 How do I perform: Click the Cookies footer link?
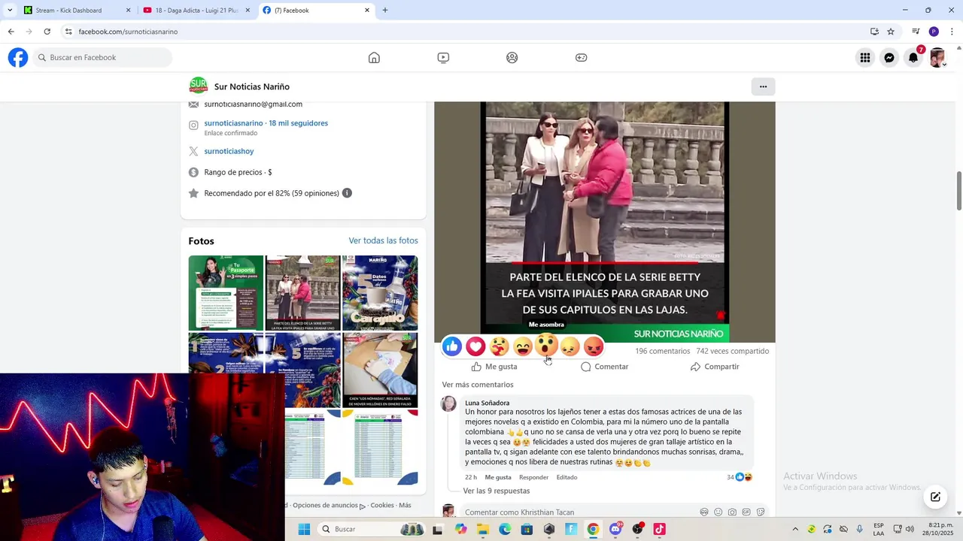click(x=382, y=505)
